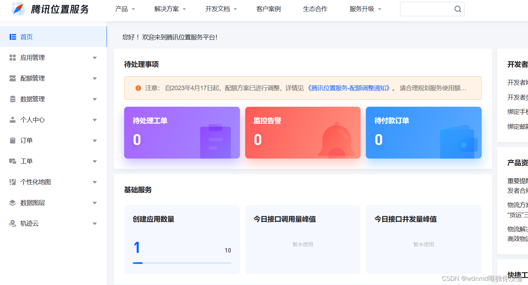Expand the 应用管理 sidebar menu arrow
The image size is (528, 285).
95,58
